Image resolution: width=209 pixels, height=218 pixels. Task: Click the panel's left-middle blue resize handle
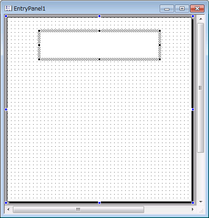(x=6, y=109)
